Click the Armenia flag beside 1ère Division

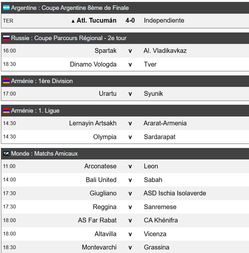coord(6,81)
